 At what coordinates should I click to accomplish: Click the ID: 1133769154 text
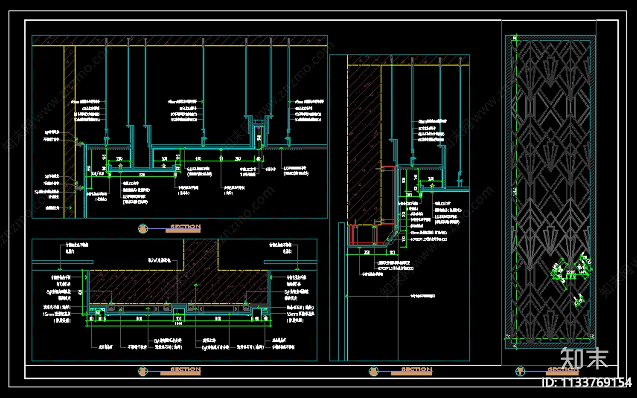[586, 382]
